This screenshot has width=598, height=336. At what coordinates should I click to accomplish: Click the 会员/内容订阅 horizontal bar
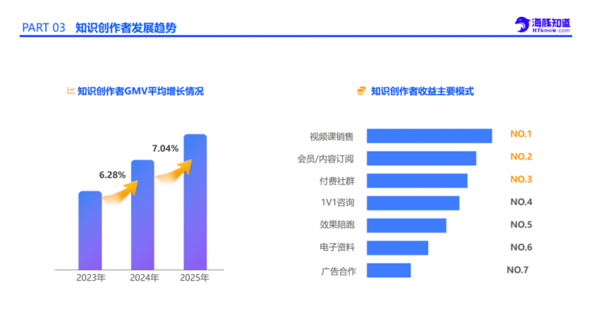tap(421, 158)
